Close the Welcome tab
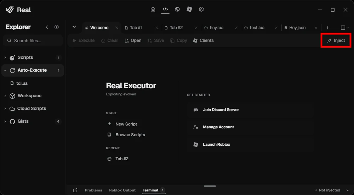Image resolution: width=354 pixels, height=195 pixels. point(117,28)
